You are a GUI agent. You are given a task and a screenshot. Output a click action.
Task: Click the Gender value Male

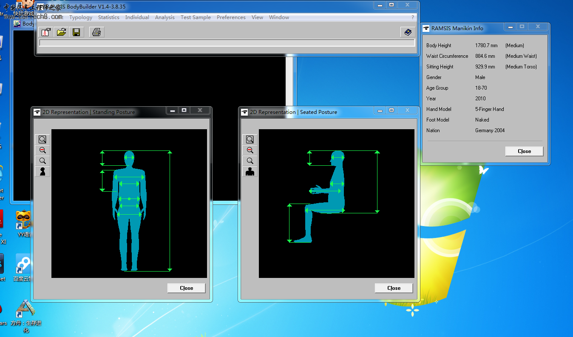tap(480, 77)
